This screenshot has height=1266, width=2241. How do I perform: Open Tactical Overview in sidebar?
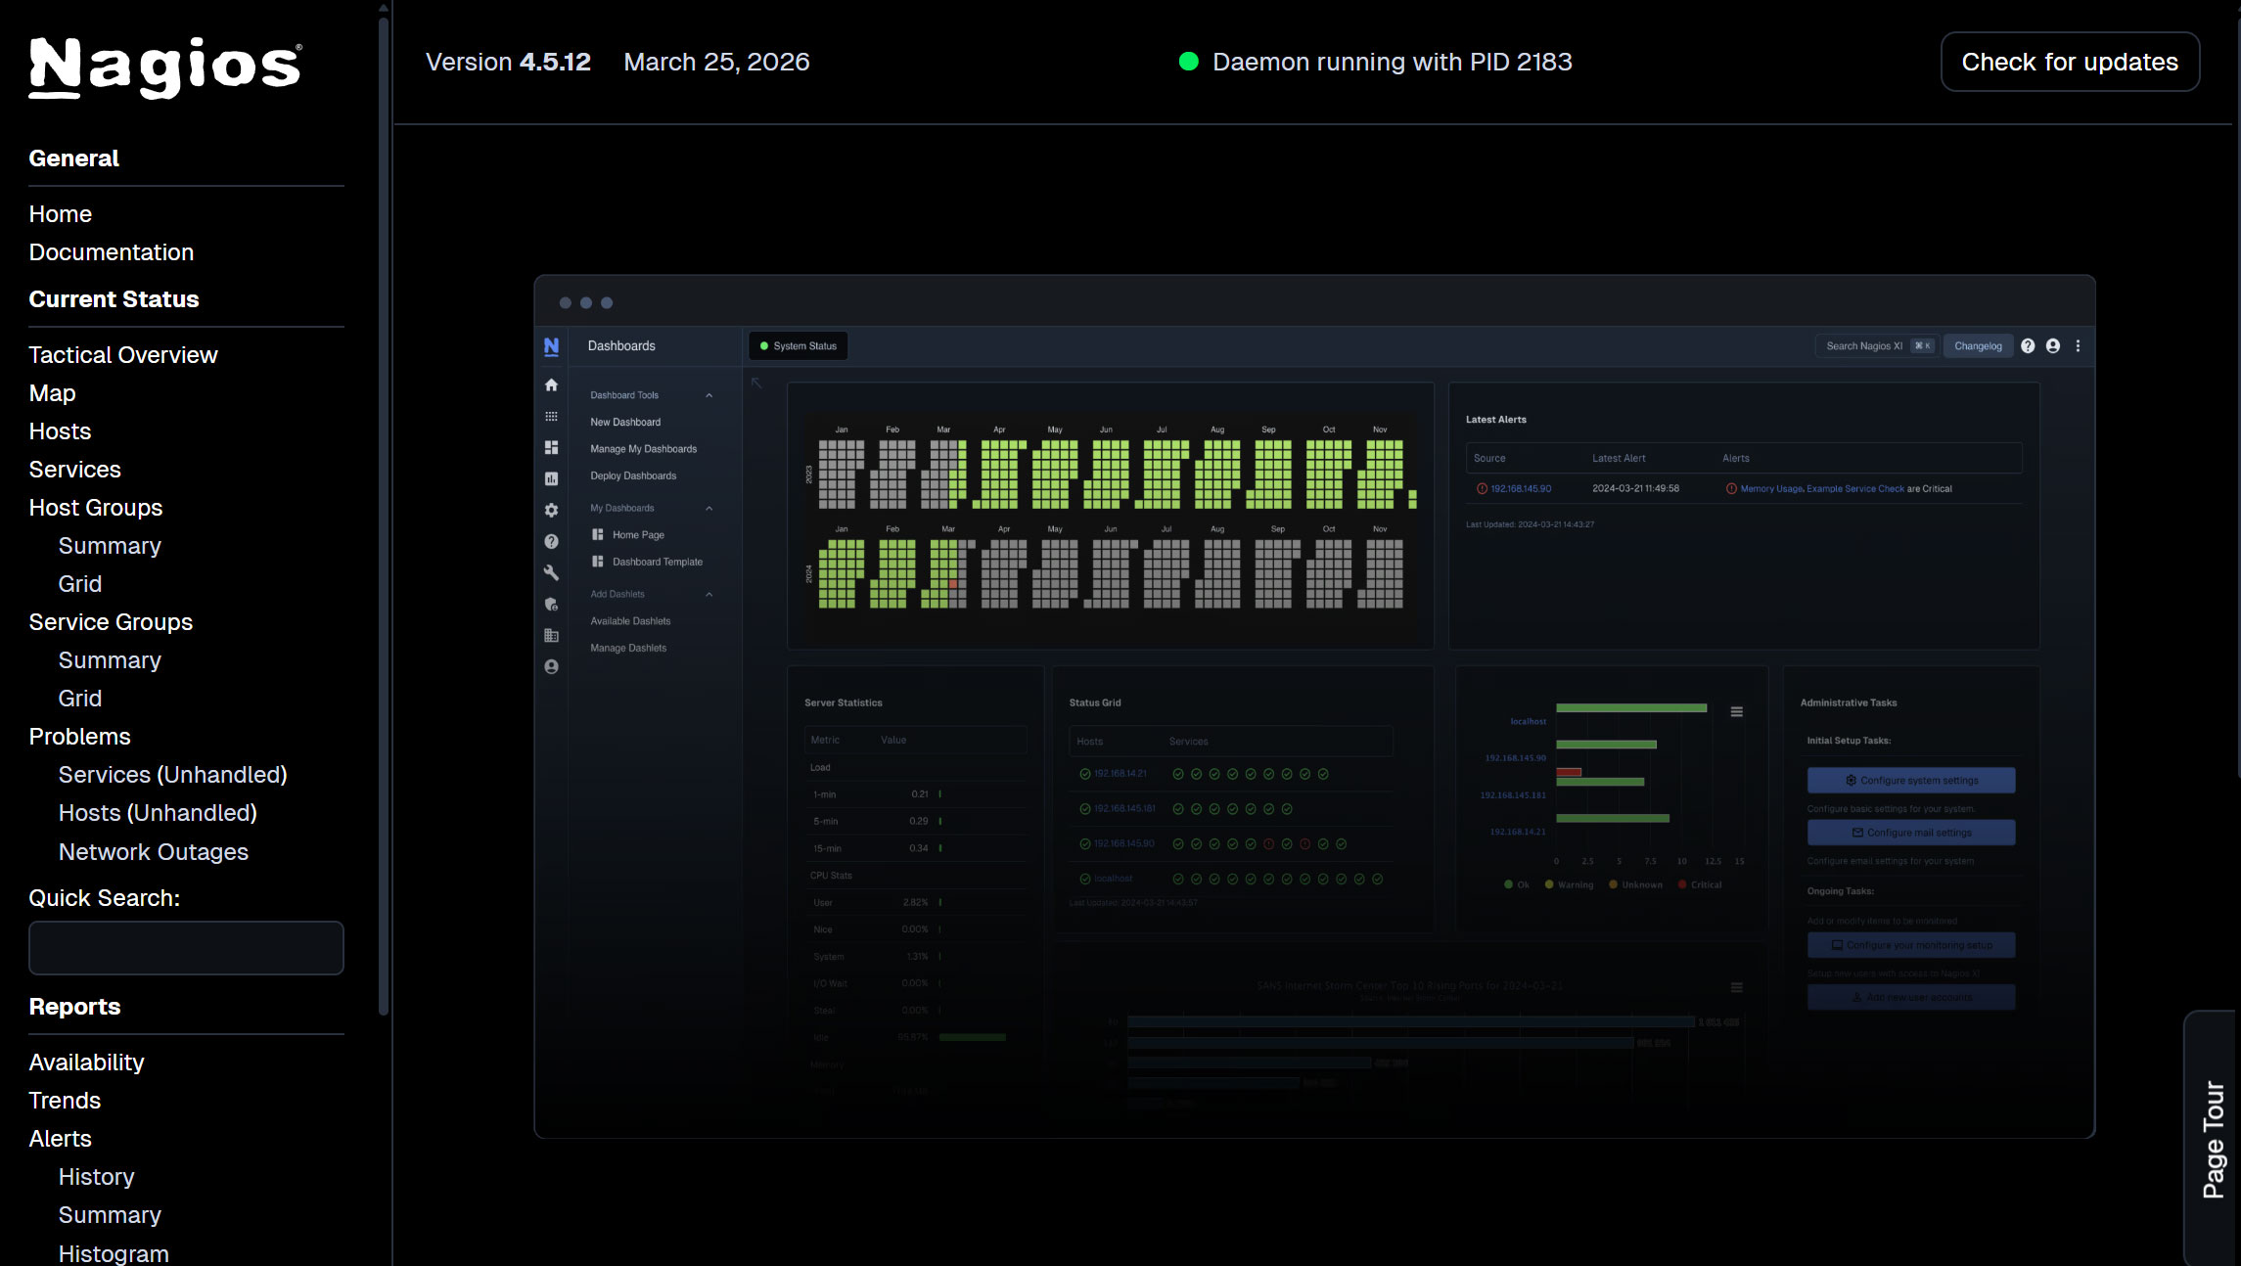pos(123,355)
